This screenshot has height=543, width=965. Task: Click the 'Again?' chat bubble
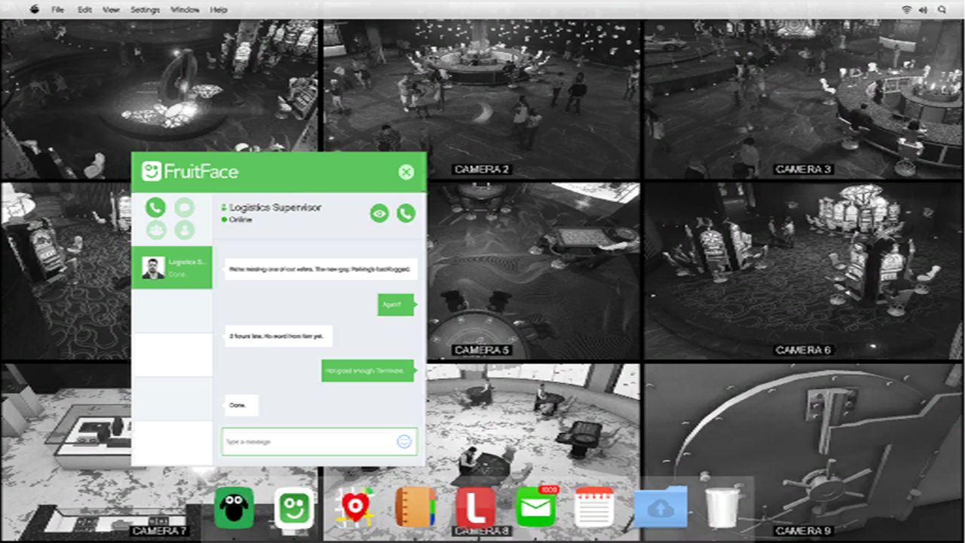(x=396, y=305)
